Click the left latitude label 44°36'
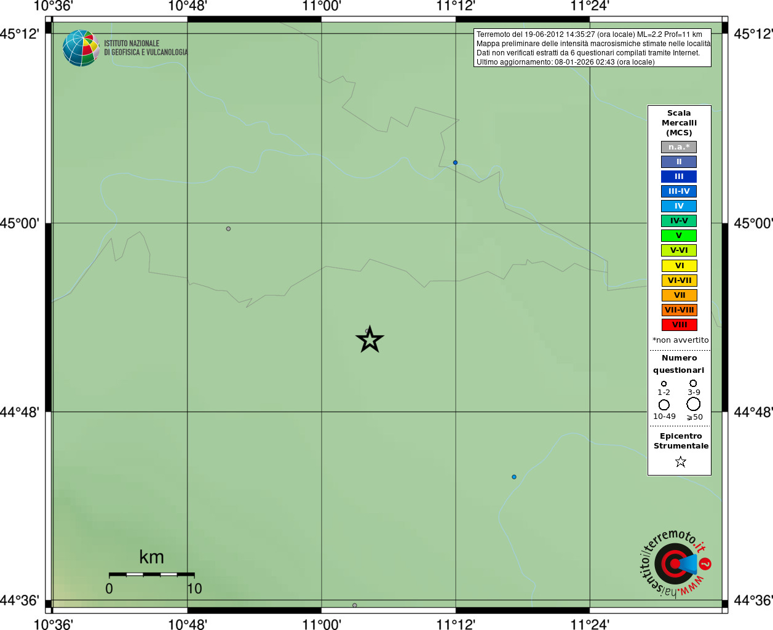773x630 pixels. coord(20,600)
